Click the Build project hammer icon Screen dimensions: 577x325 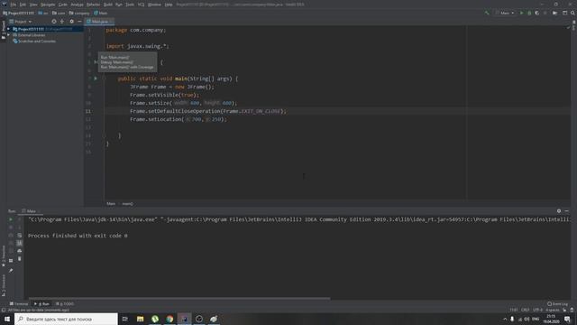[x=487, y=13]
